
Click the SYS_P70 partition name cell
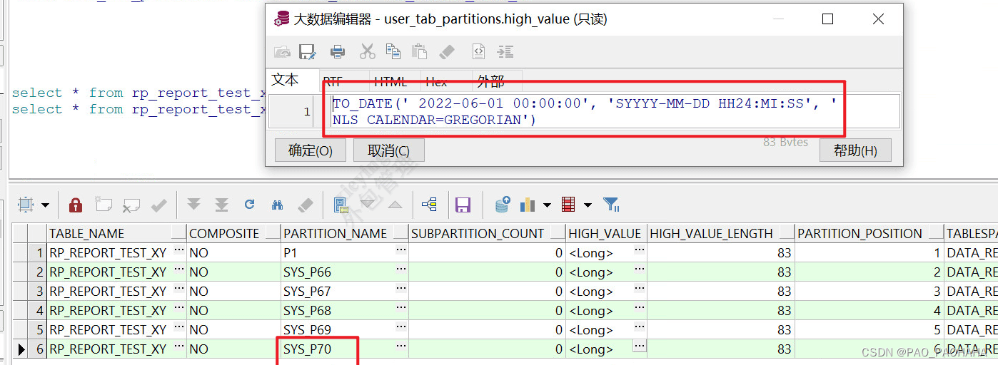click(308, 349)
